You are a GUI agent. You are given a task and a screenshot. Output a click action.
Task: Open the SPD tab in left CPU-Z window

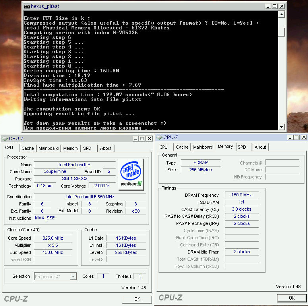(87, 148)
